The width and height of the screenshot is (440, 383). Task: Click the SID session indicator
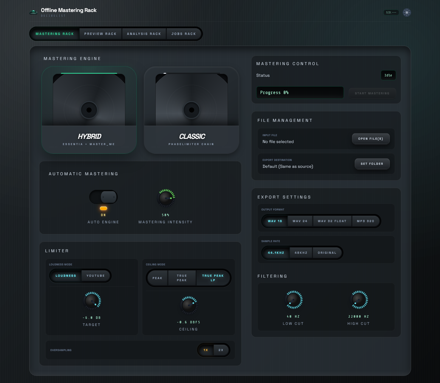pyautogui.click(x=391, y=13)
